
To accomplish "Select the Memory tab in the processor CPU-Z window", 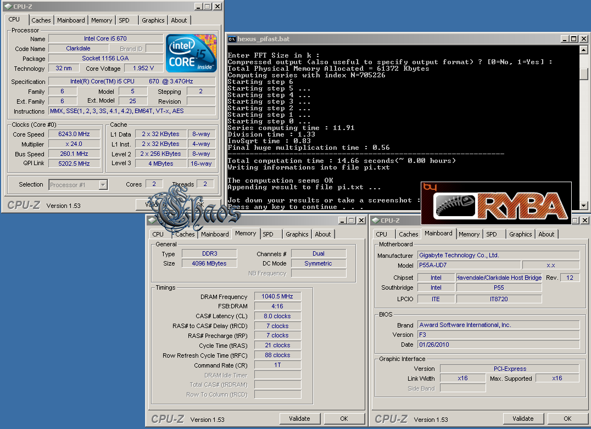I will (x=102, y=20).
